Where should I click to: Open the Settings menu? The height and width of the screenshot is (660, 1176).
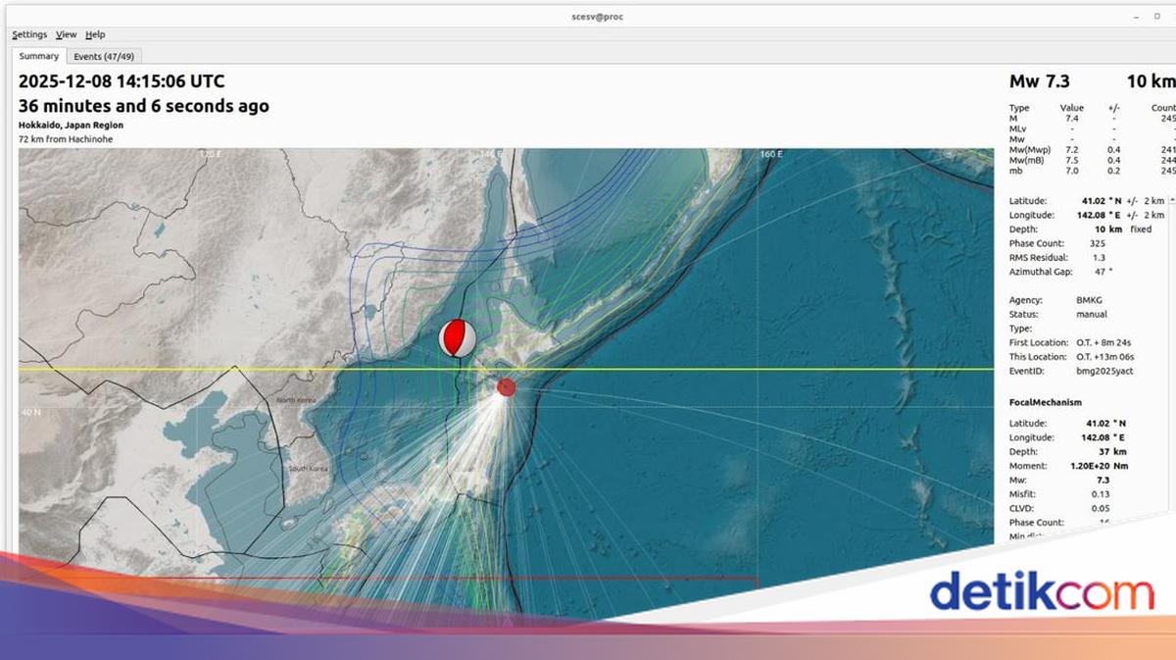point(28,33)
